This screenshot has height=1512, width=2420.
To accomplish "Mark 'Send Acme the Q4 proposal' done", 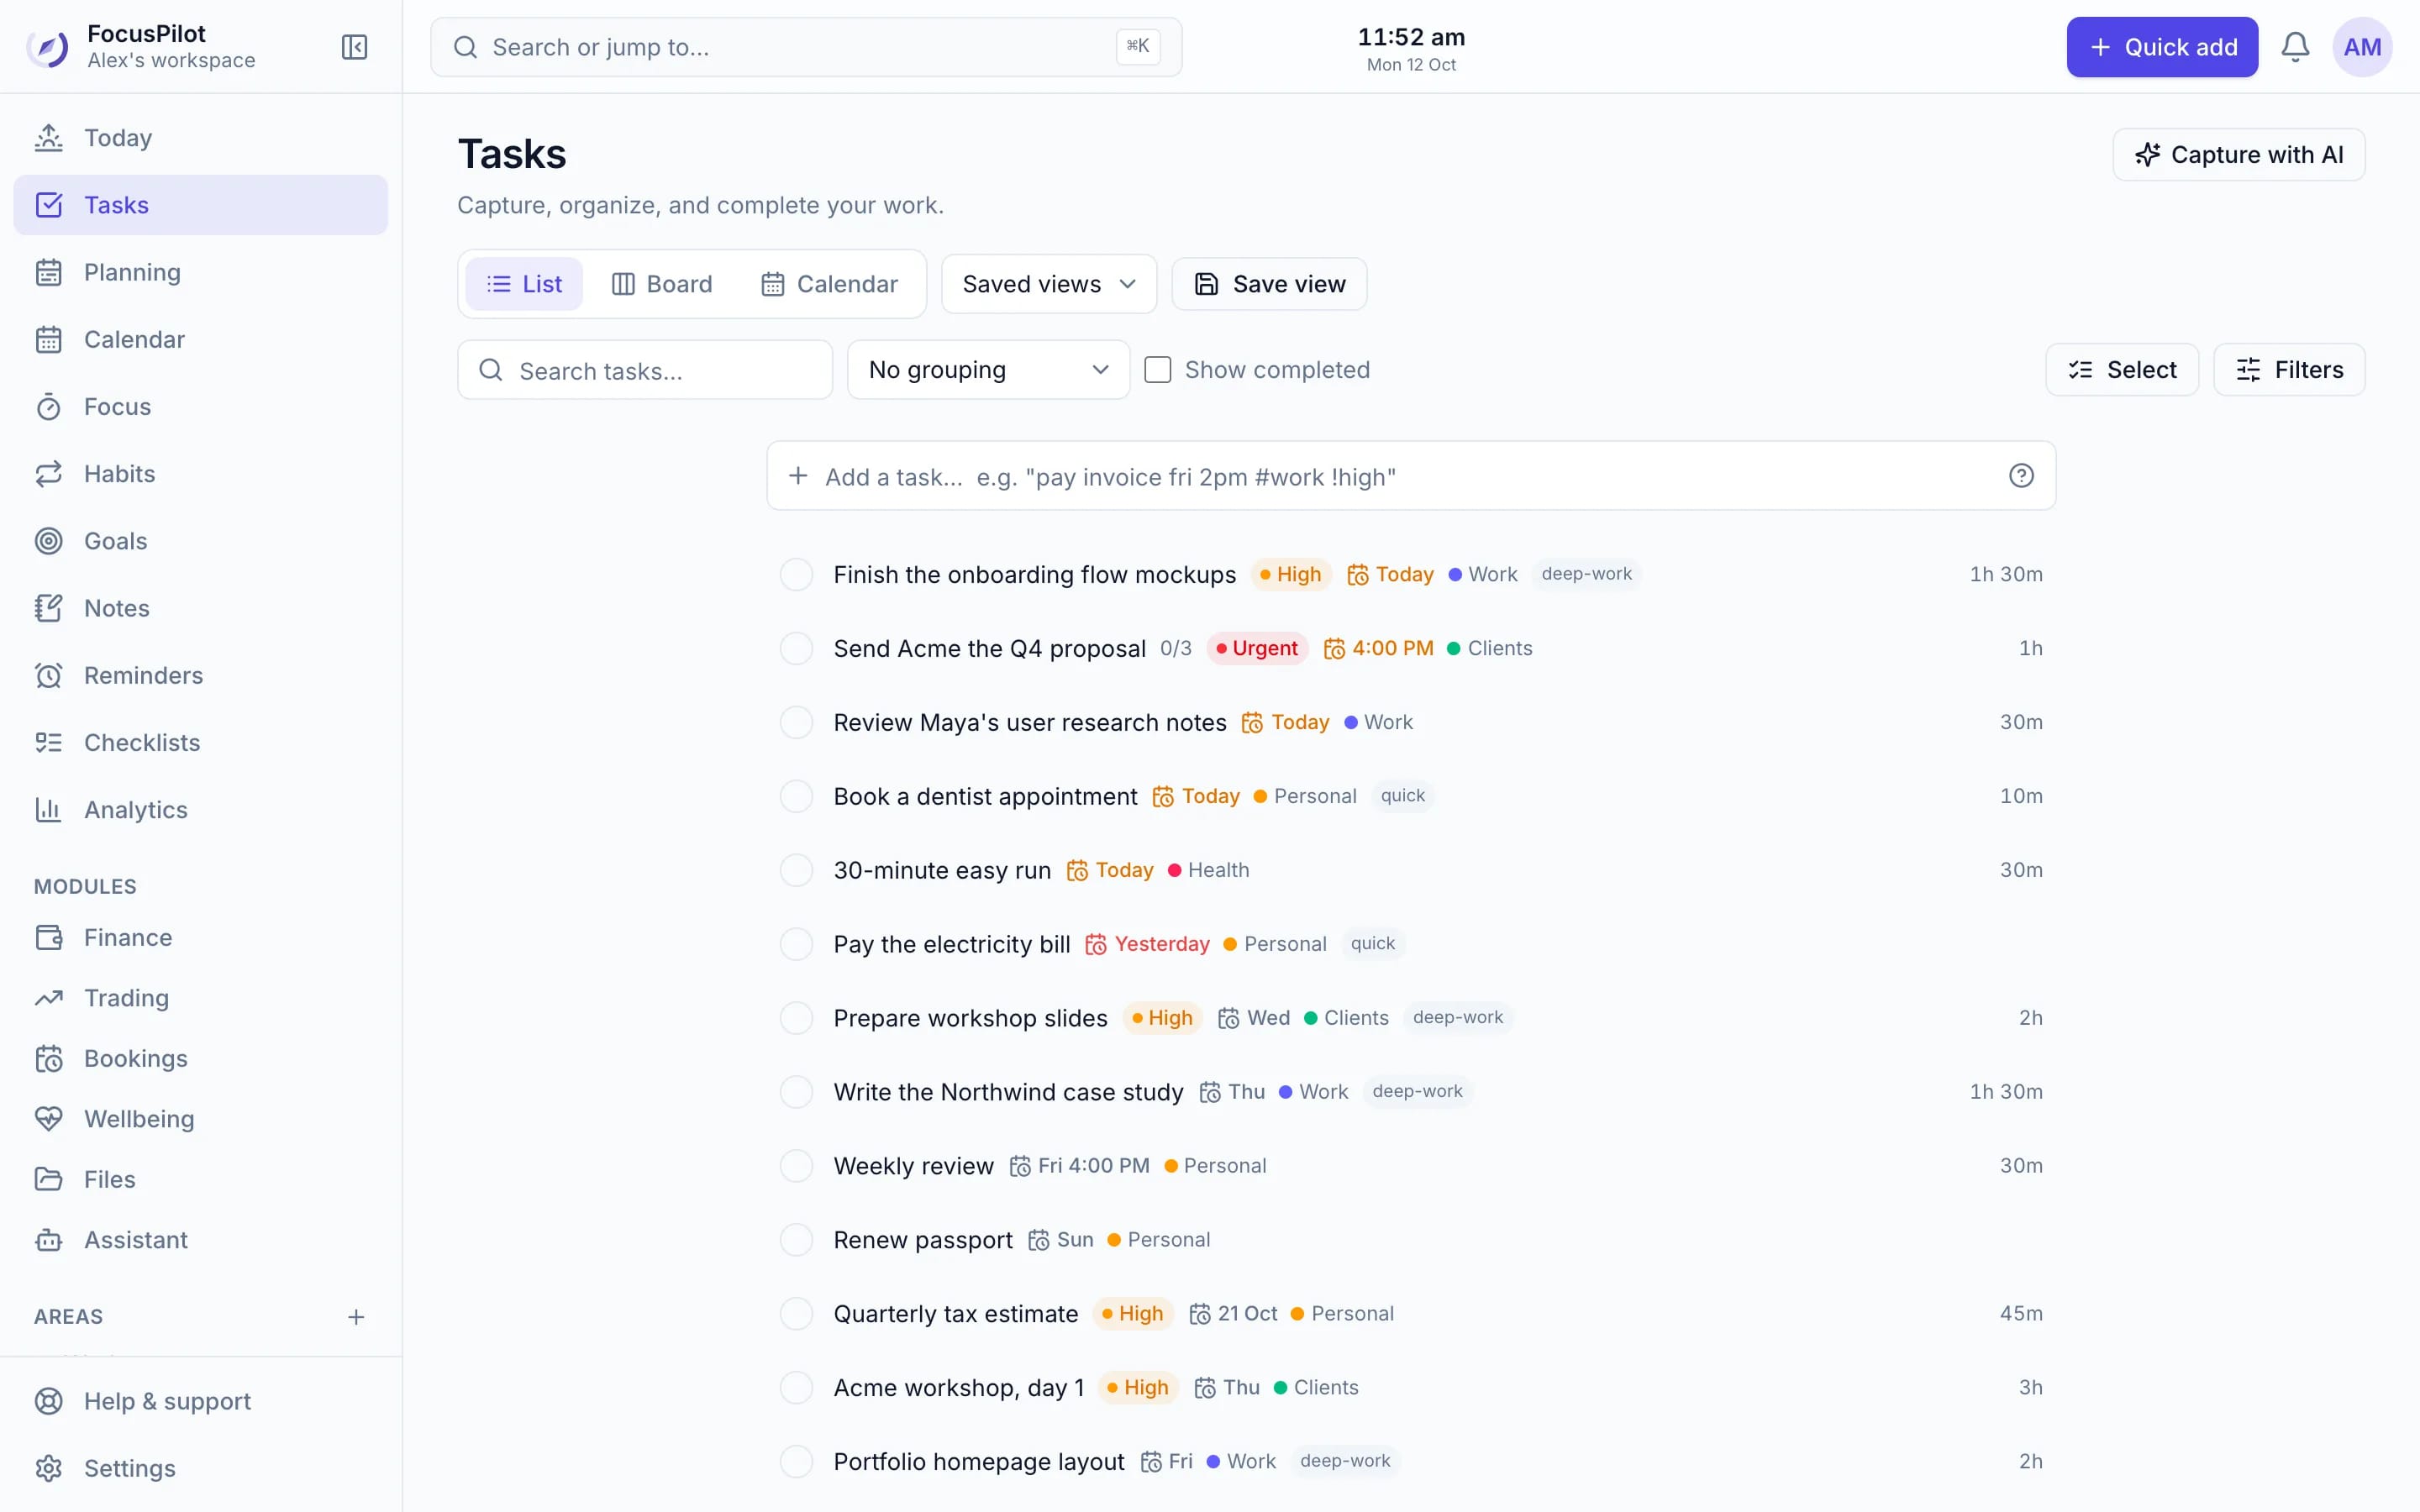I will click(x=796, y=649).
